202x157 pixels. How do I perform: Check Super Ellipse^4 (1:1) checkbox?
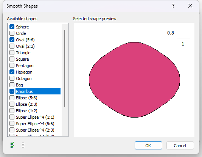point(12,117)
